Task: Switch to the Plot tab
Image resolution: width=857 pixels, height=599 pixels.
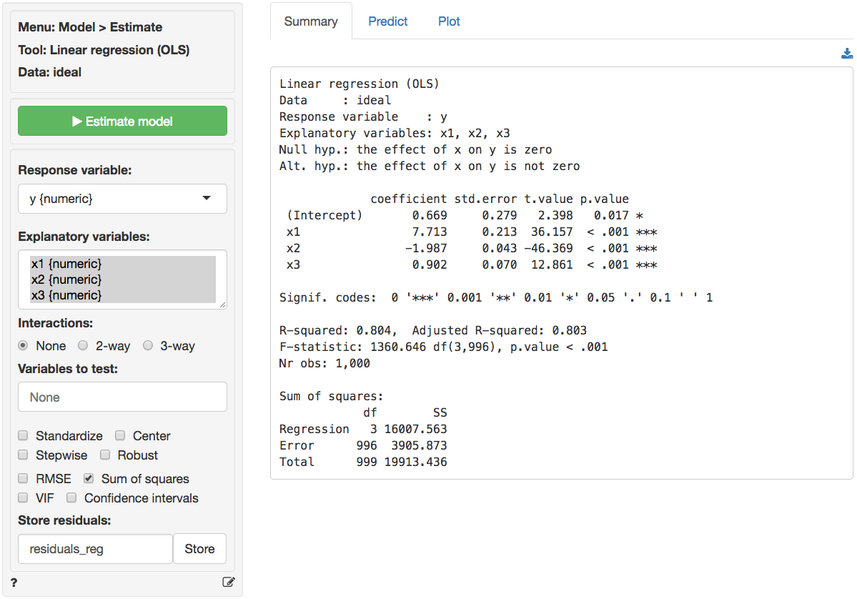Action: (449, 21)
